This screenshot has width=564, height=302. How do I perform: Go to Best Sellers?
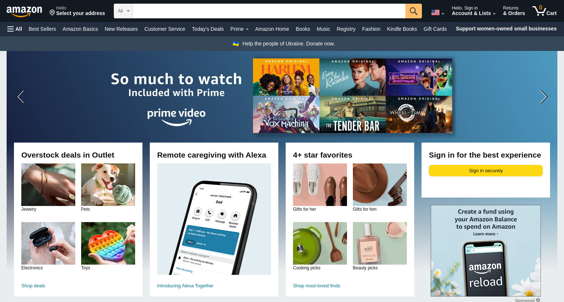[42, 29]
